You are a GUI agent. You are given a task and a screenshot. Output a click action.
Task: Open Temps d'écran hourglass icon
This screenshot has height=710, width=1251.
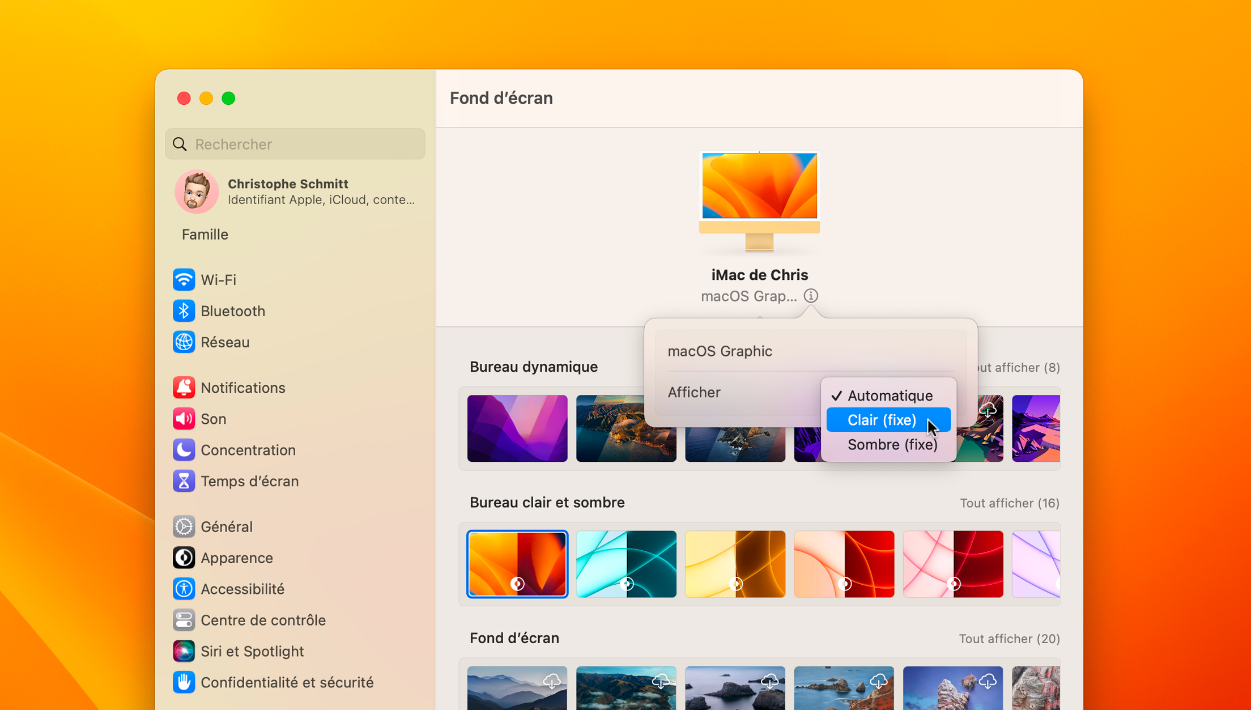click(x=184, y=481)
